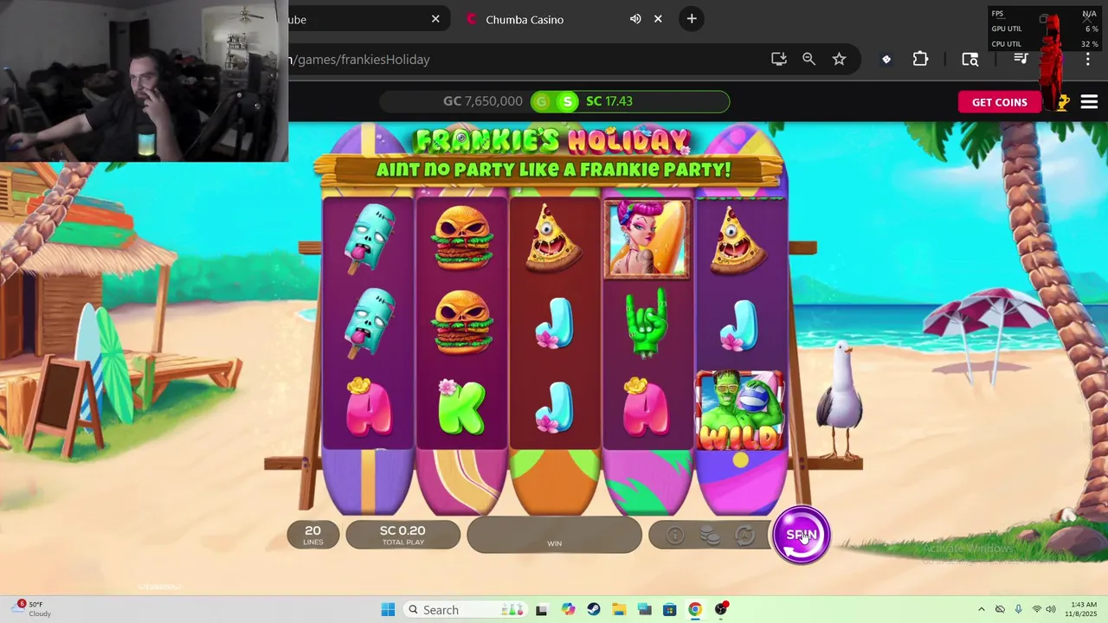Click the GET COINS button

click(x=999, y=102)
